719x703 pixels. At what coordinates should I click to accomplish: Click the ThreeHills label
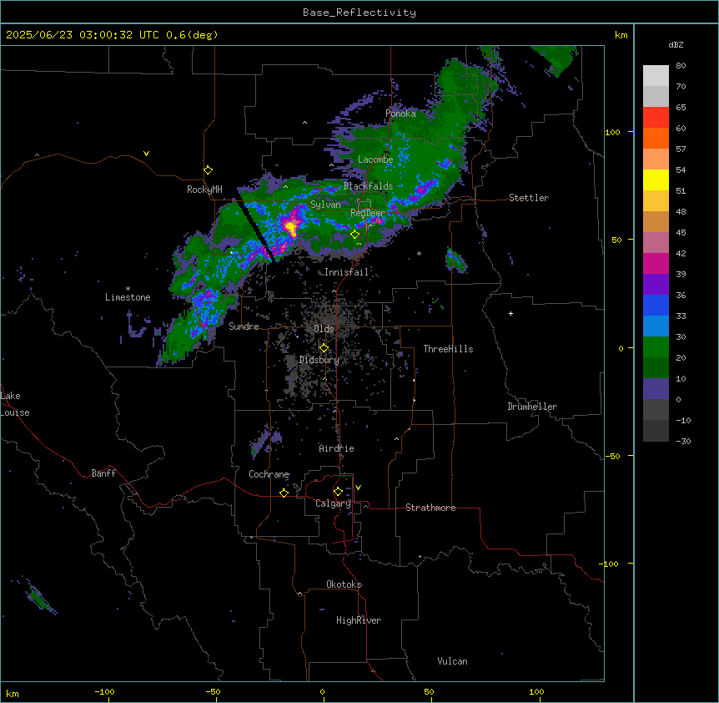(x=448, y=349)
